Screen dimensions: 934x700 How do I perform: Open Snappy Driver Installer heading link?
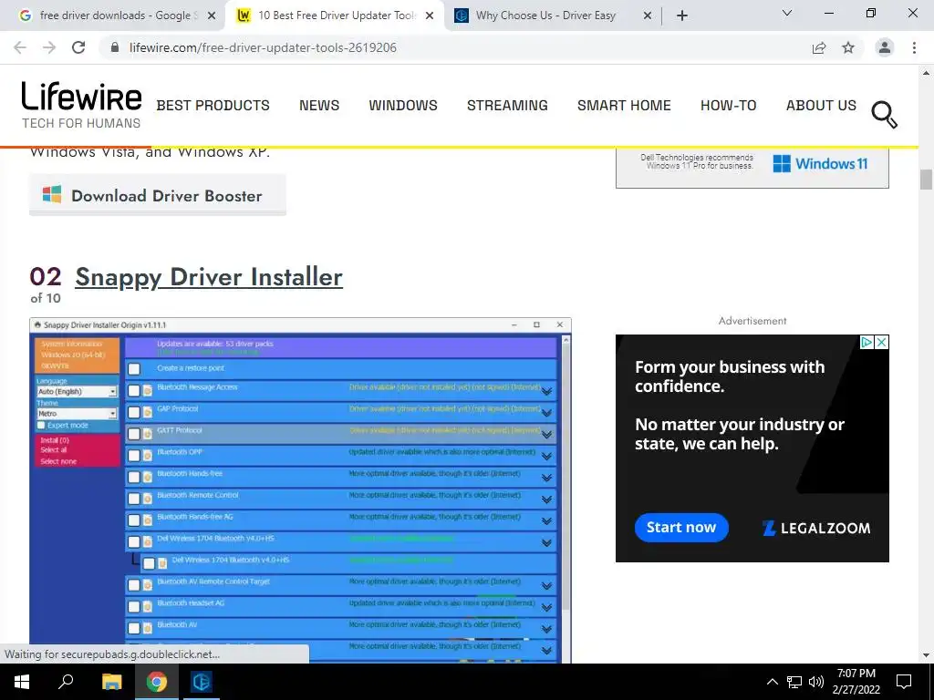(x=209, y=277)
